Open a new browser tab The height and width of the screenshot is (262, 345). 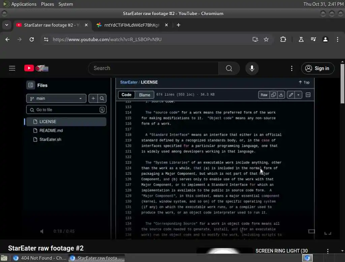[179, 25]
